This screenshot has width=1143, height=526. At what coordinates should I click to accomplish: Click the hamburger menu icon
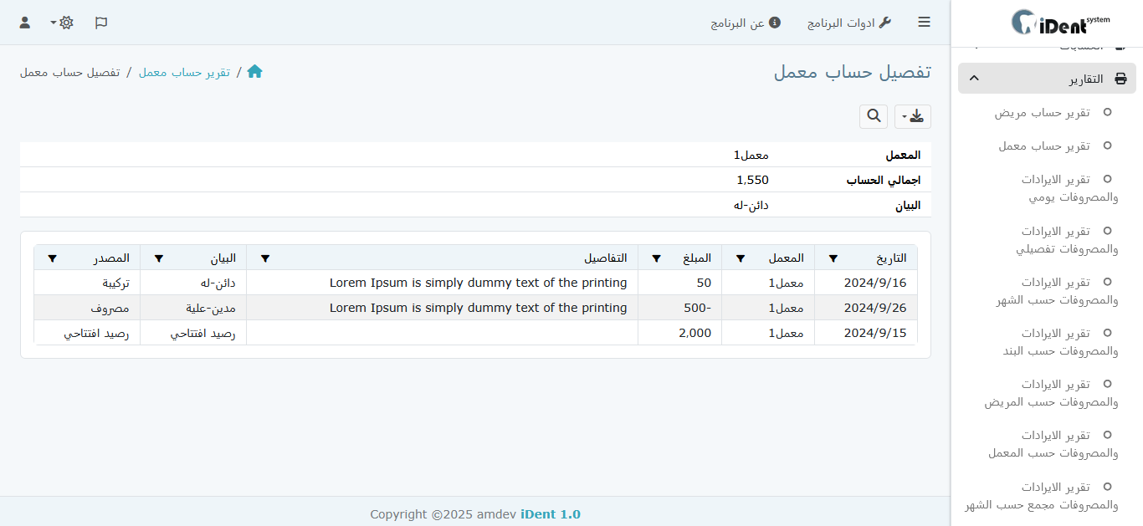(924, 23)
